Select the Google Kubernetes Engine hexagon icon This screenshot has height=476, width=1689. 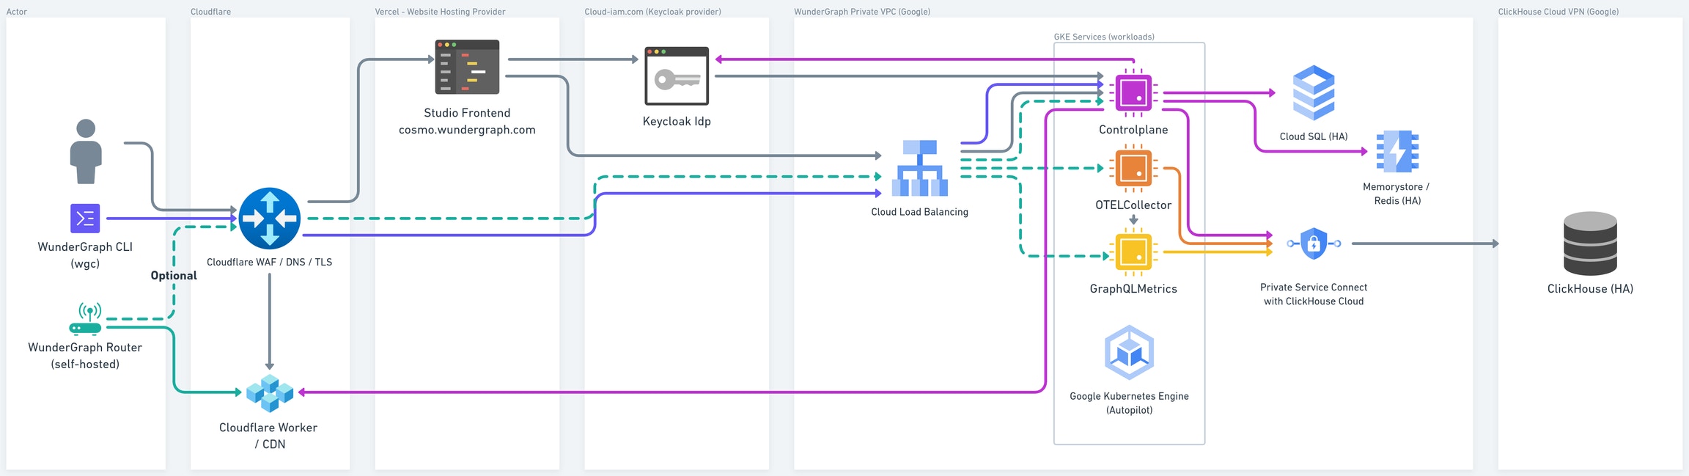(x=1130, y=353)
